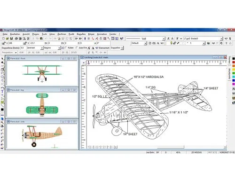Click the S icon right of line type box
235x181 pixels.
(230, 39)
